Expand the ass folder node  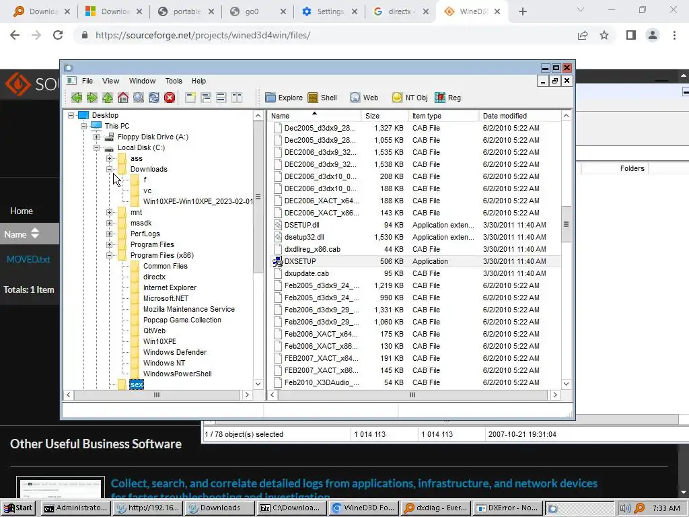coord(109,158)
